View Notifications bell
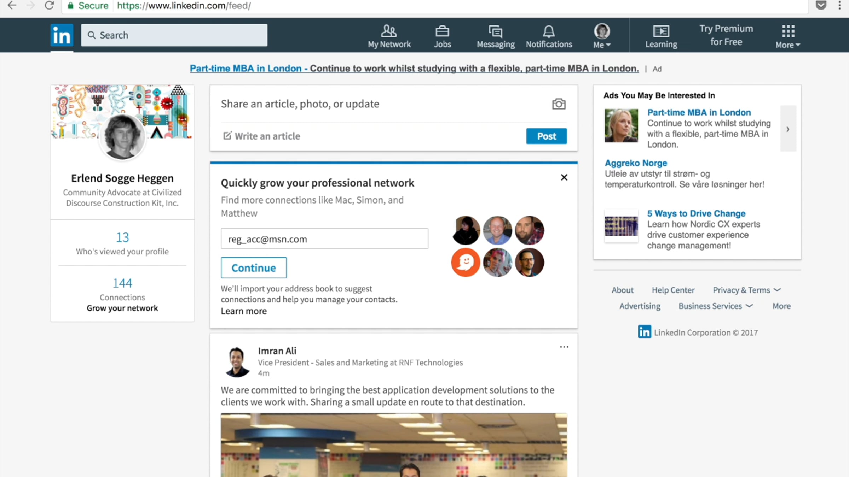The height and width of the screenshot is (477, 849). tap(549, 36)
